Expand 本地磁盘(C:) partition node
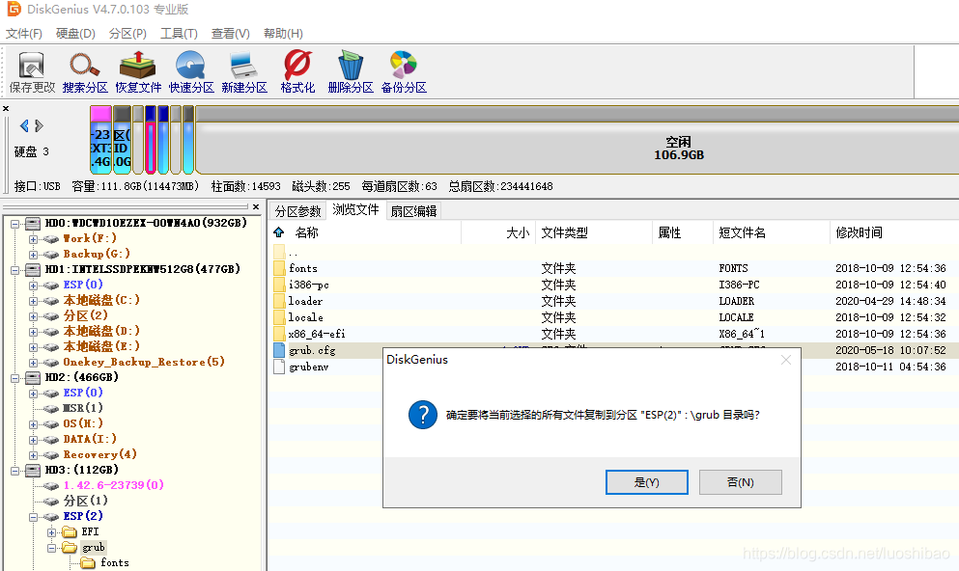This screenshot has height=571, width=959. (33, 301)
